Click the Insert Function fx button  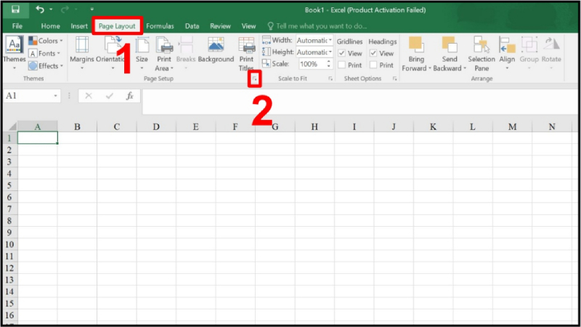click(129, 96)
